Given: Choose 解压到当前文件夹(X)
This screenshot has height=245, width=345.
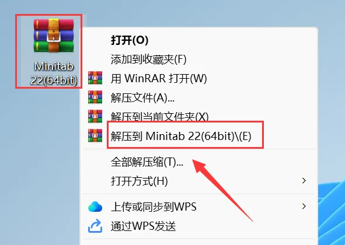Looking at the screenshot, I should pos(199,117).
